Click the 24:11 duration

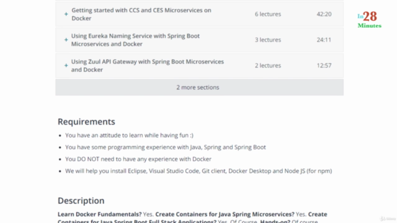324,40
